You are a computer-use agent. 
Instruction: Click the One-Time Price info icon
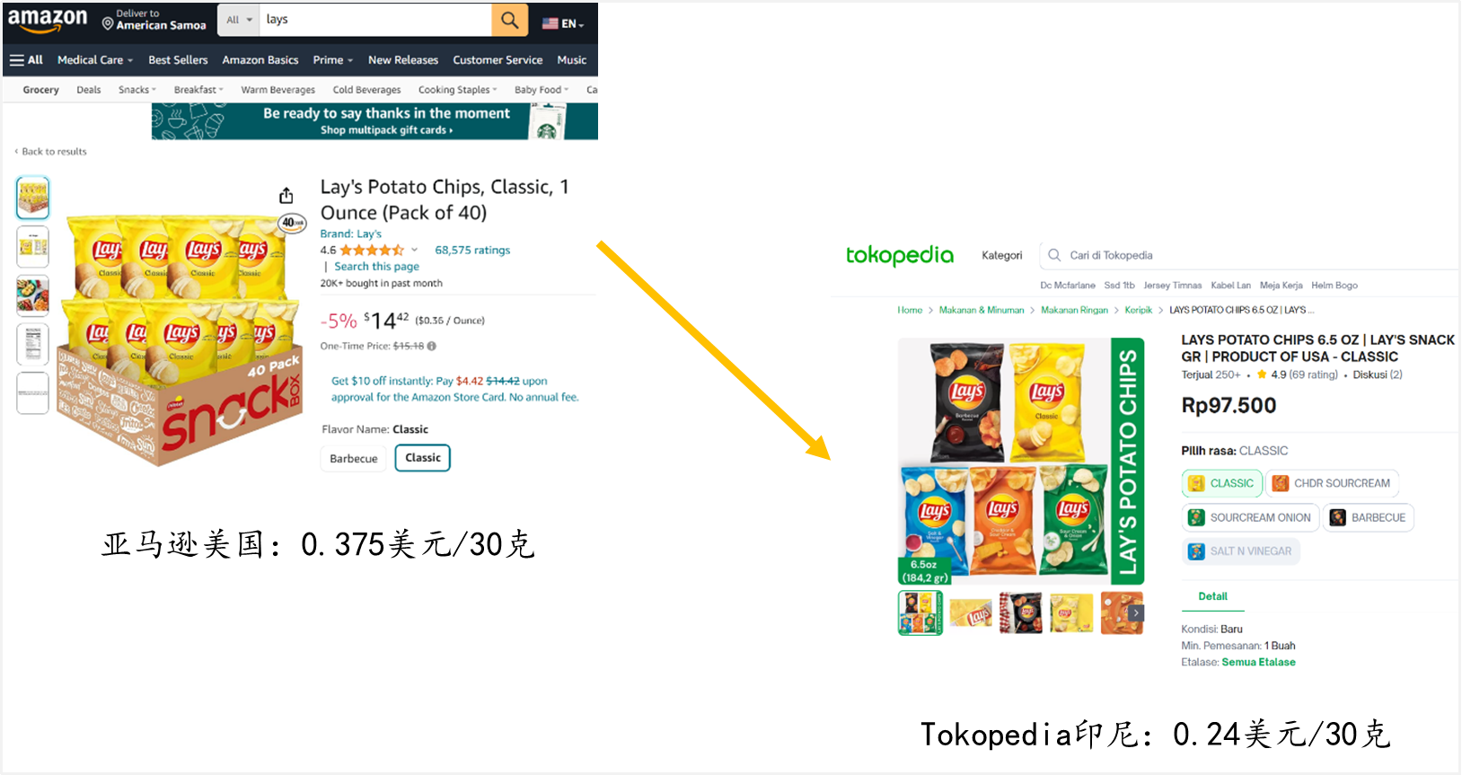point(432,346)
